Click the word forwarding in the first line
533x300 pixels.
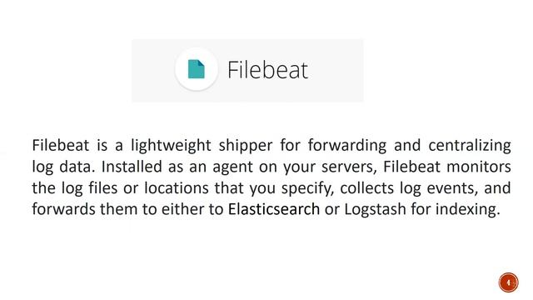[347, 146]
